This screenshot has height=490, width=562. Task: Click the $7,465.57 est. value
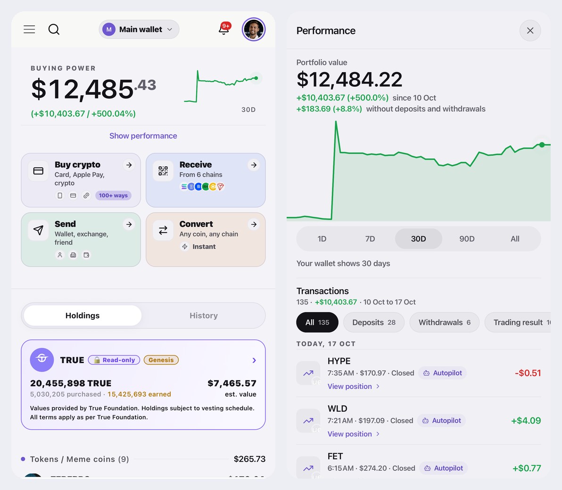pos(232,383)
